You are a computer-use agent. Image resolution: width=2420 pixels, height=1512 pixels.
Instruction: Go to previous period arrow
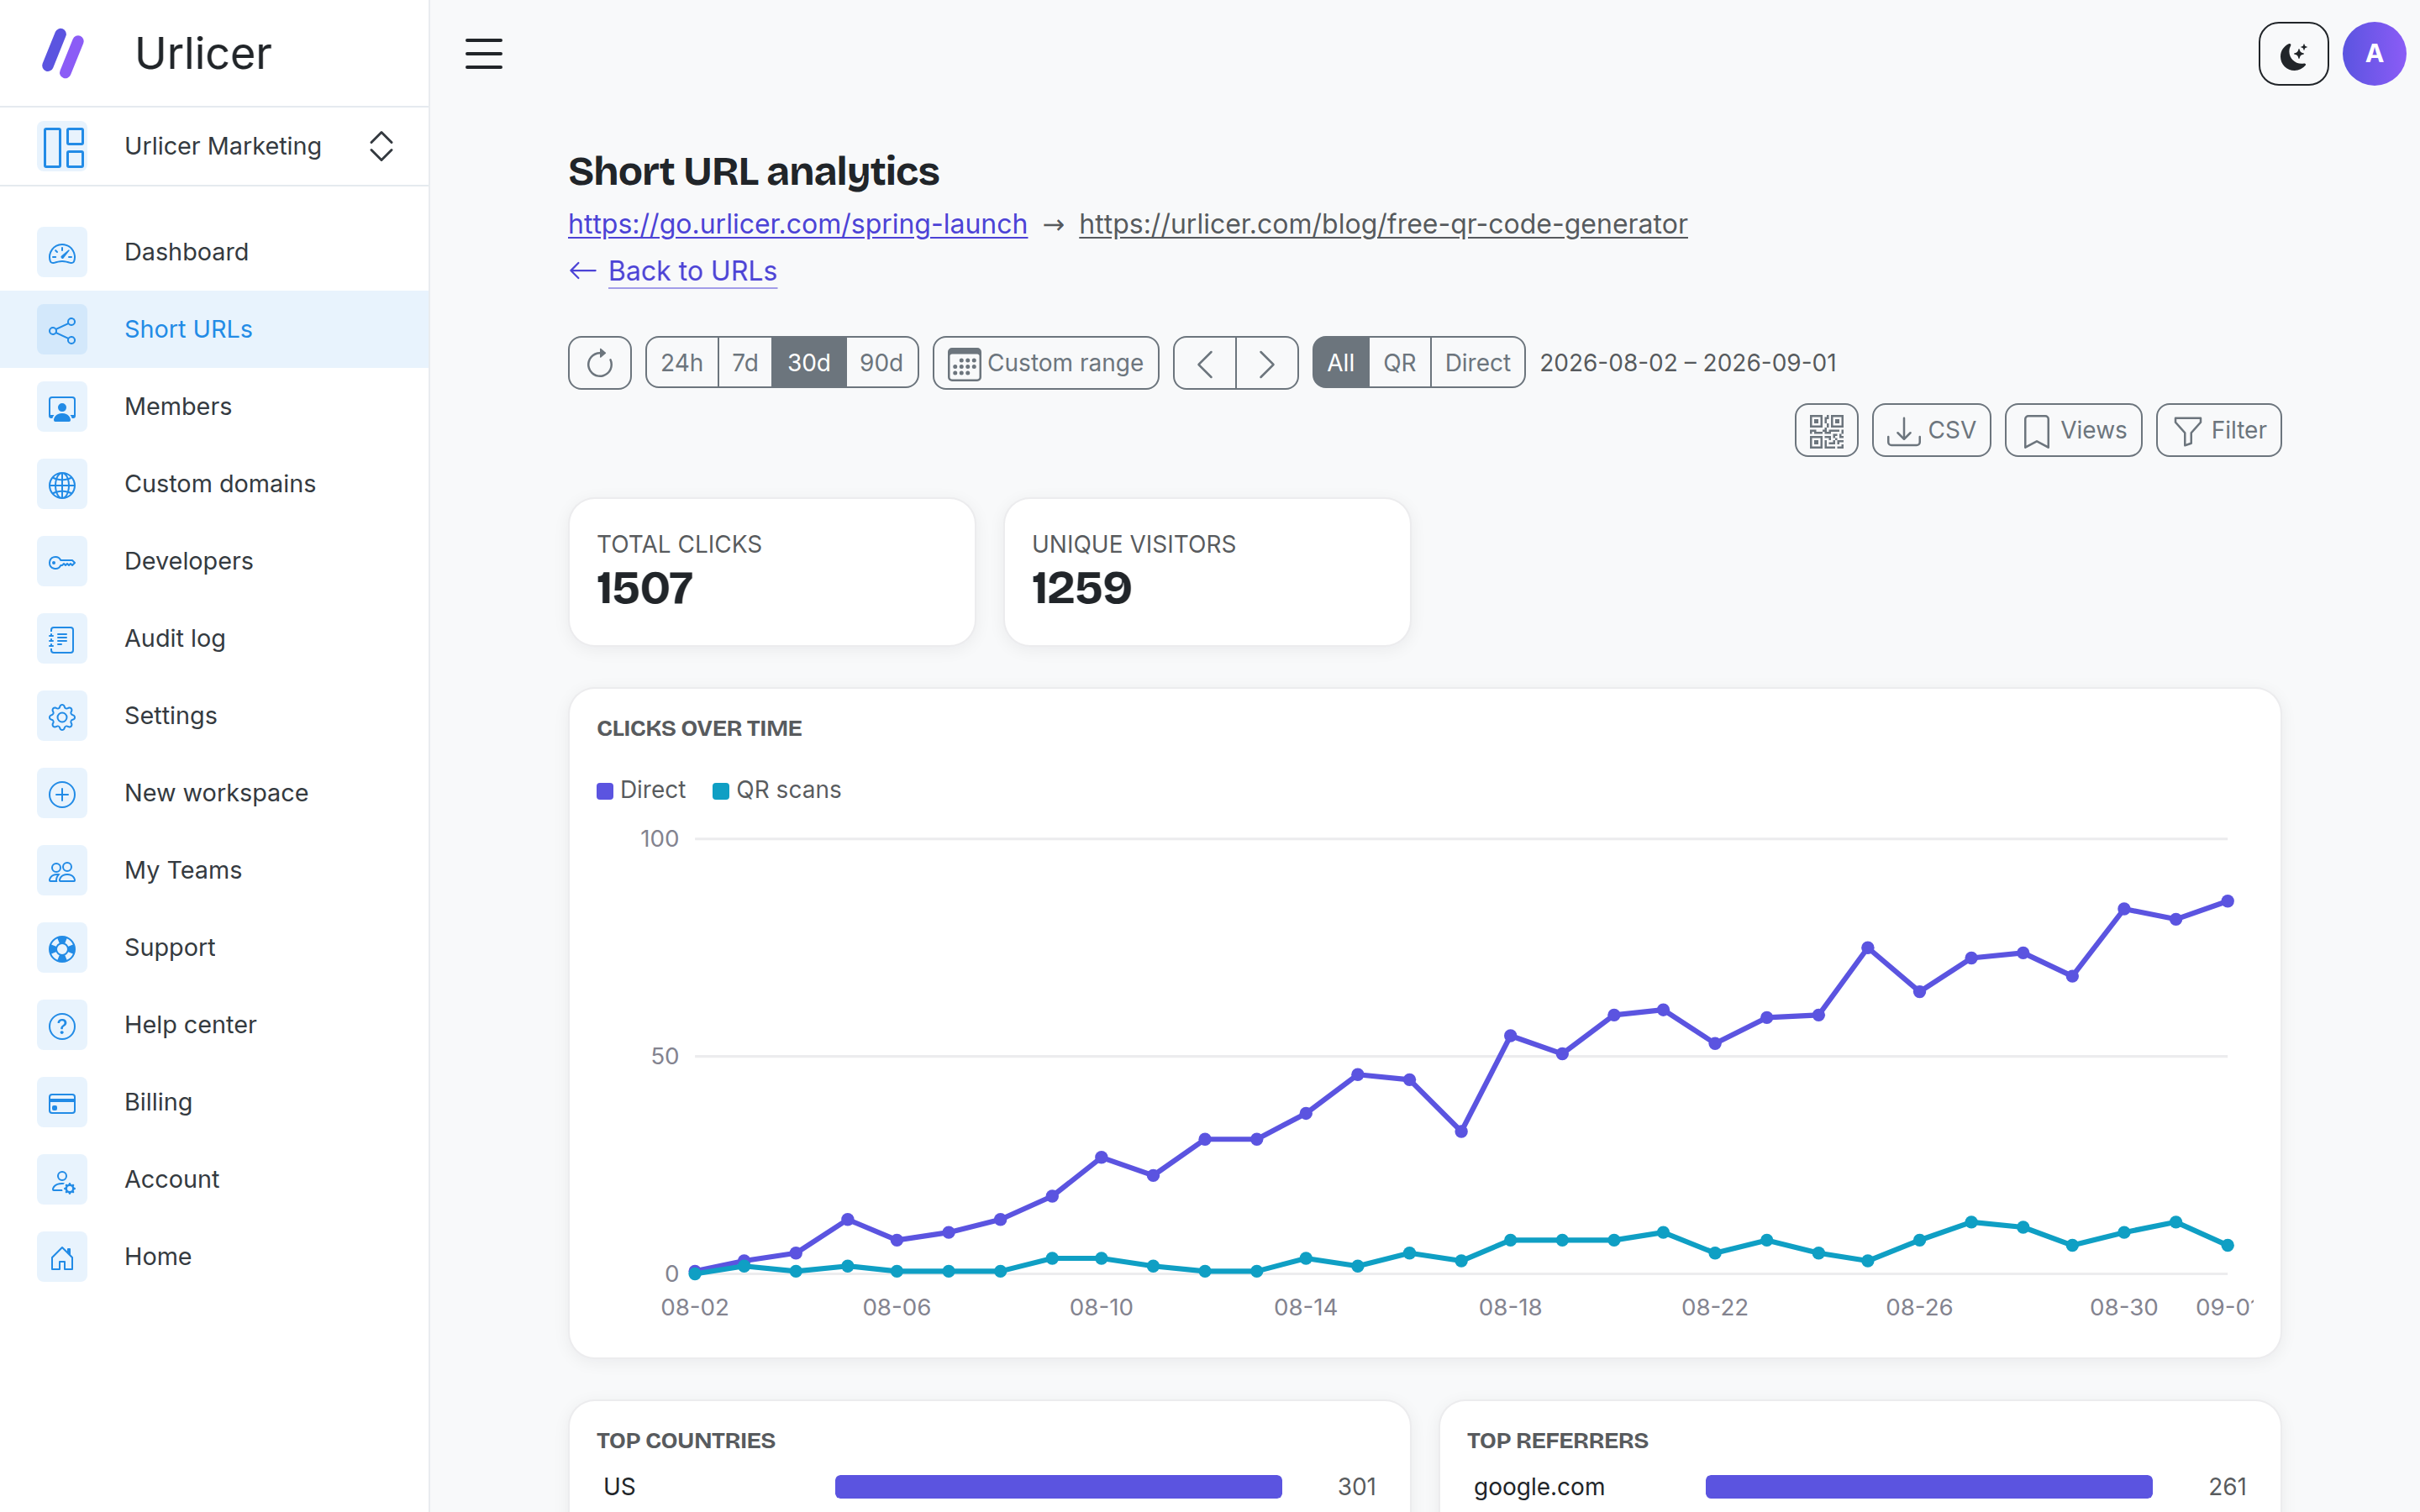point(1205,363)
